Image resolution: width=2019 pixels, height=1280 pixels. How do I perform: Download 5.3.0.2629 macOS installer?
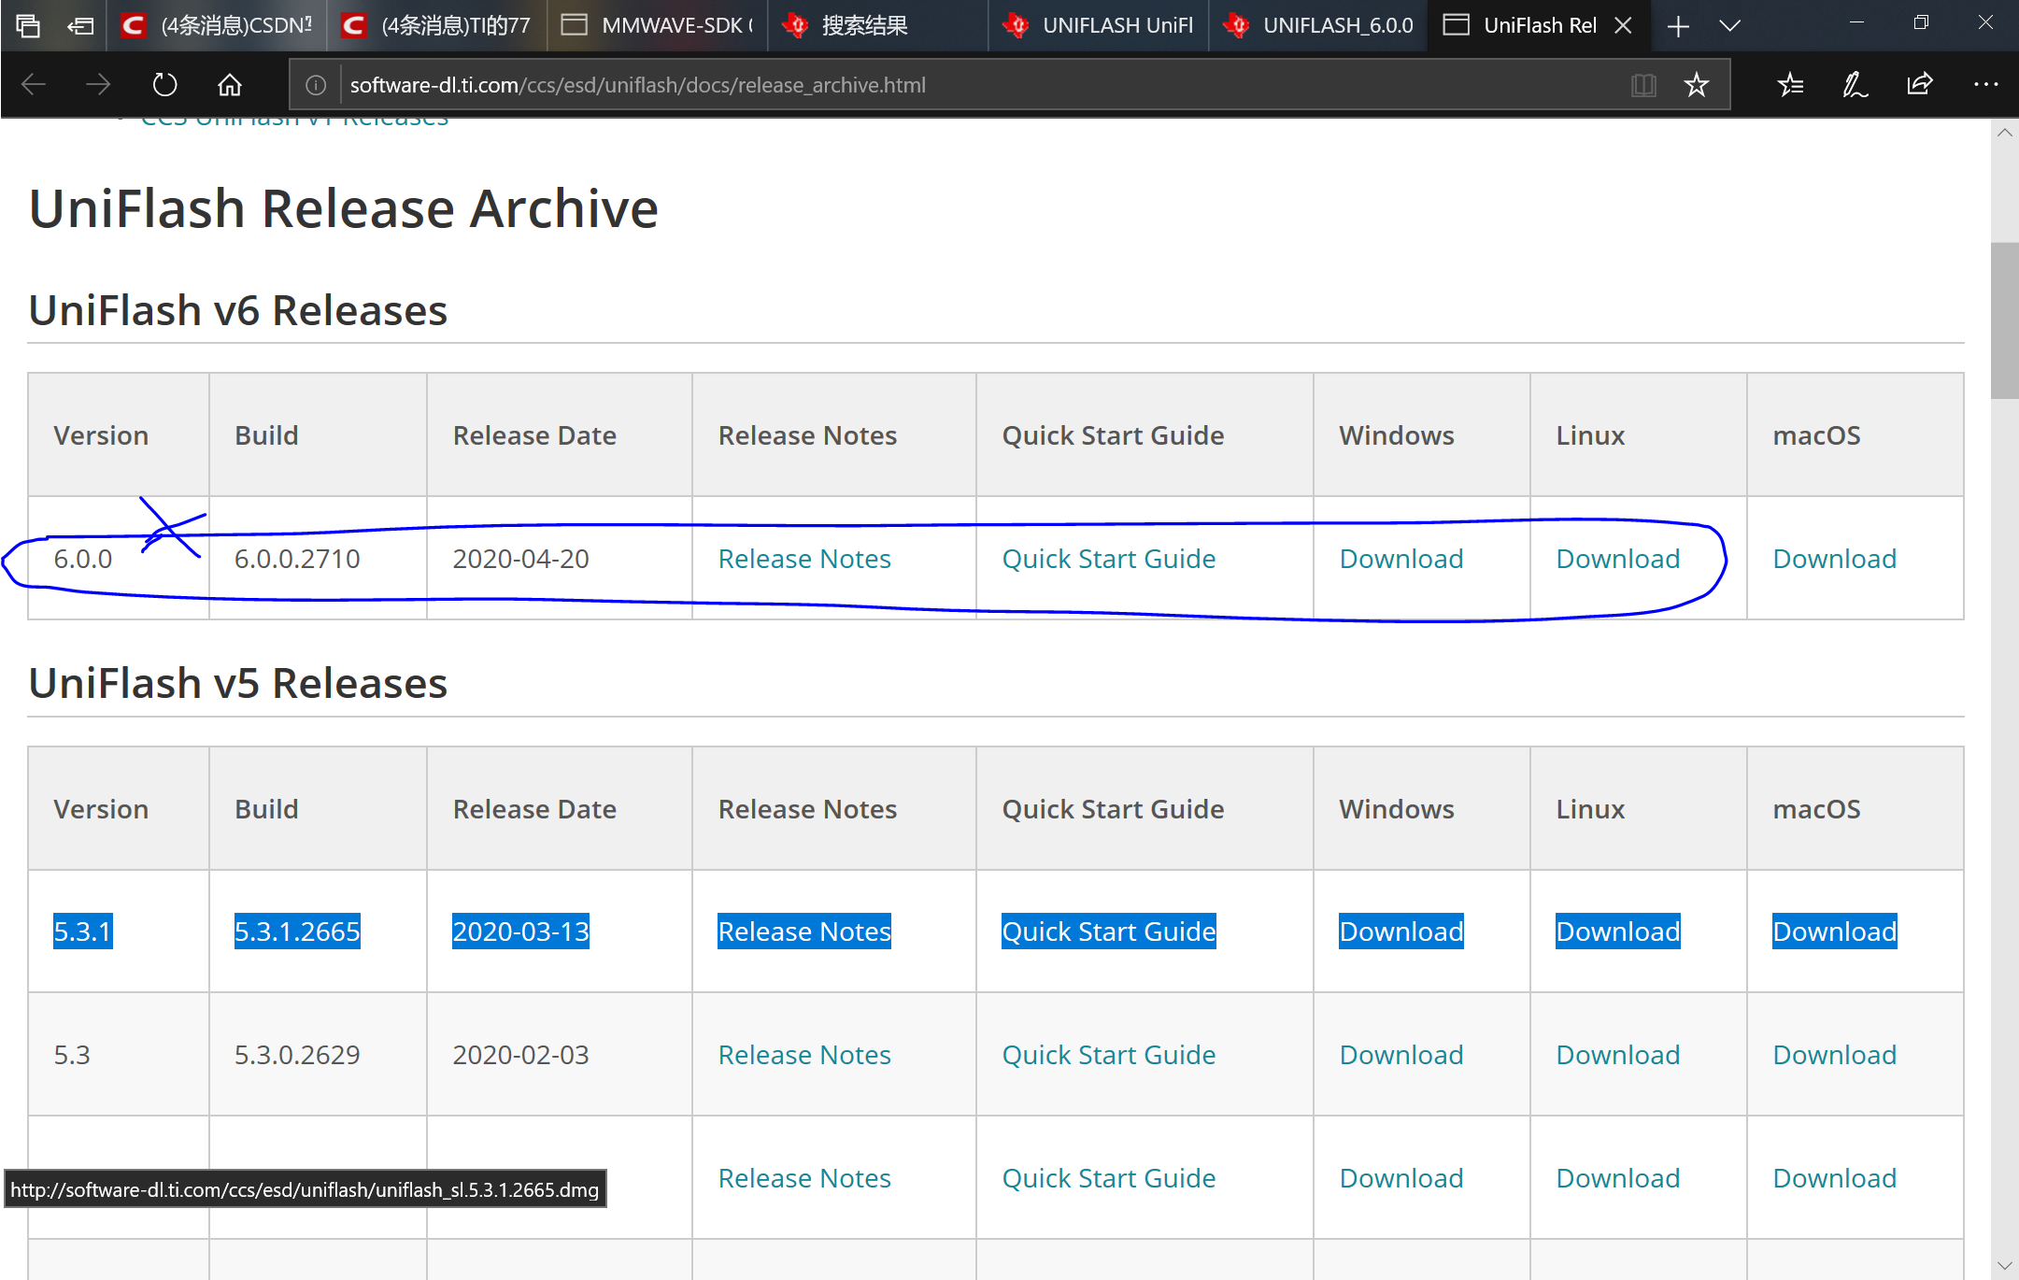click(x=1835, y=1055)
